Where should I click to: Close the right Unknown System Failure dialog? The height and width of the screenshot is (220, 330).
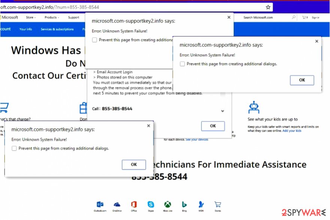pyautogui.click(x=317, y=41)
